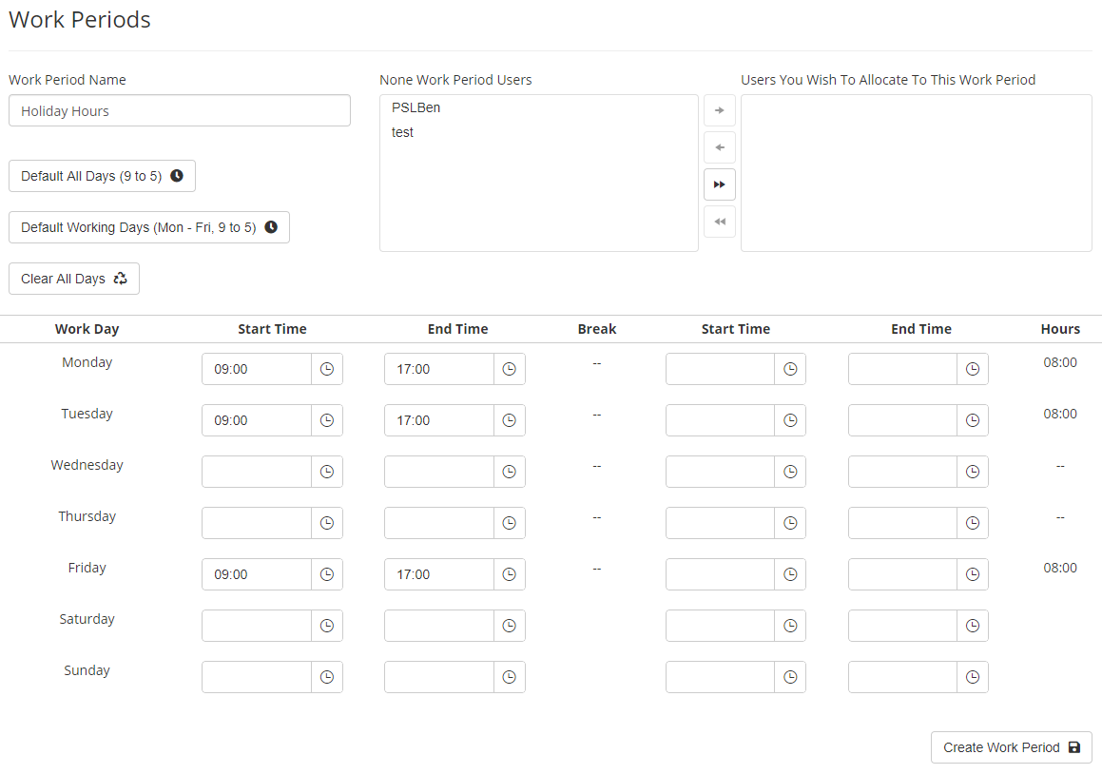Click the empty Wednesday first start time field
This screenshot has height=774, width=1102.
(x=257, y=472)
